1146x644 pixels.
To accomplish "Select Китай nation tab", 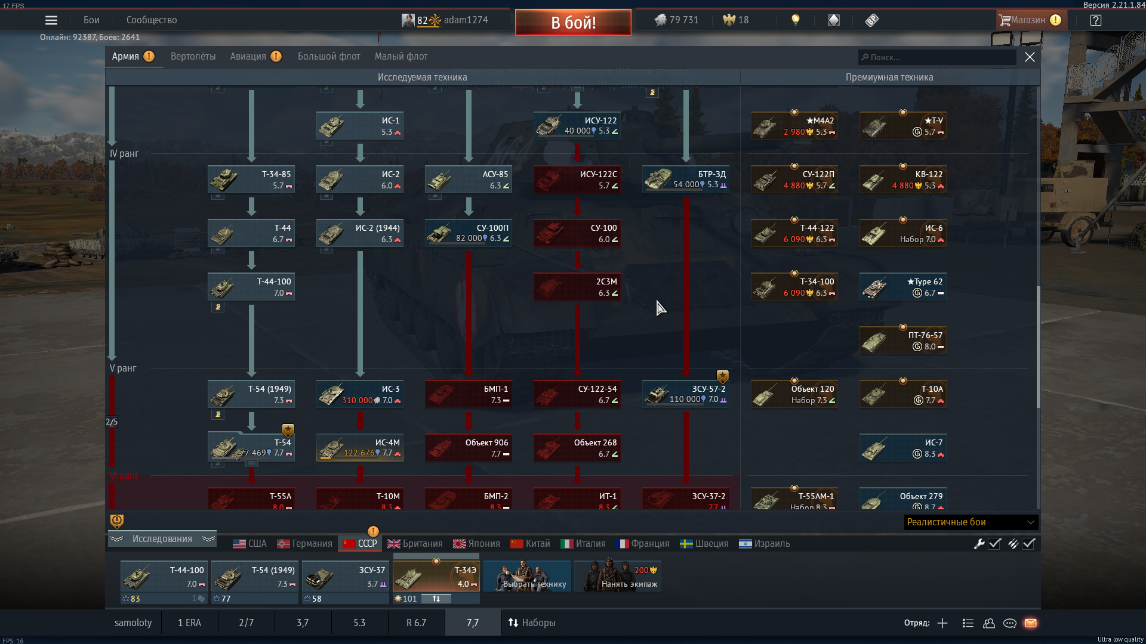I will (x=530, y=543).
